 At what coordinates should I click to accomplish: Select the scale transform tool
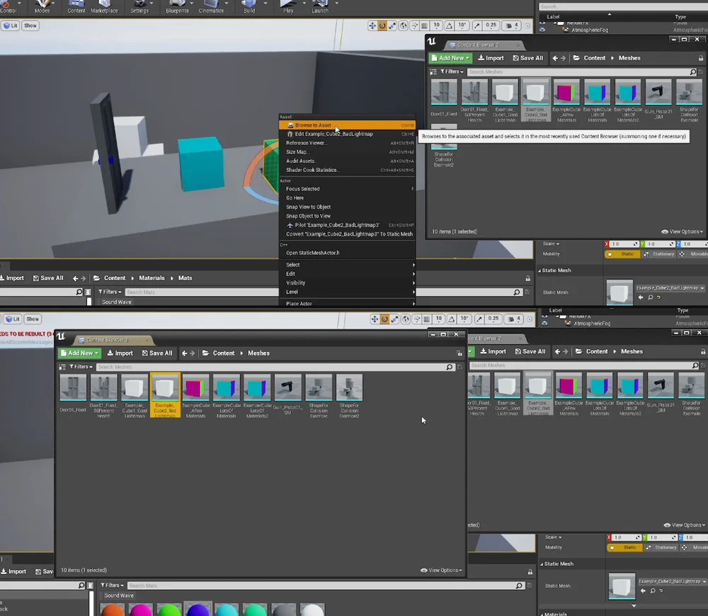[393, 25]
